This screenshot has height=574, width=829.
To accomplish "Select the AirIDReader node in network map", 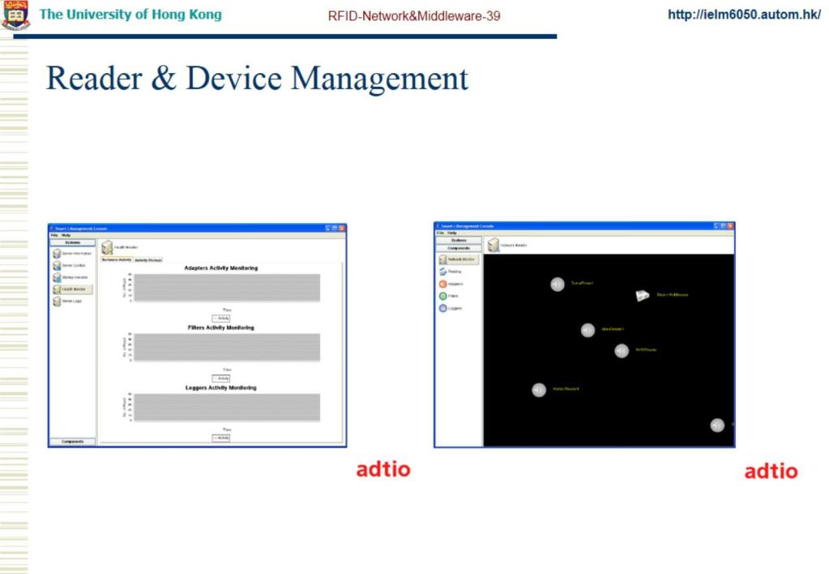I will tap(622, 351).
